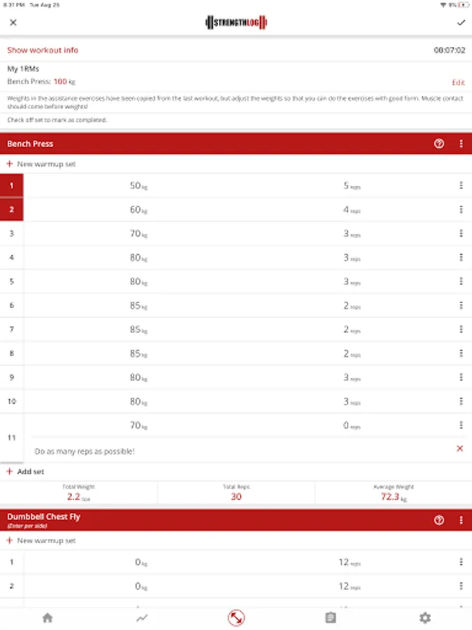This screenshot has width=472, height=630.
Task: Mark Dumbbell Chest Fly set 1 completed
Action: pyautogui.click(x=12, y=562)
